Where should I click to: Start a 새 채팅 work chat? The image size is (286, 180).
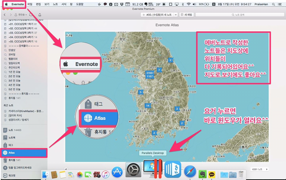186,15
